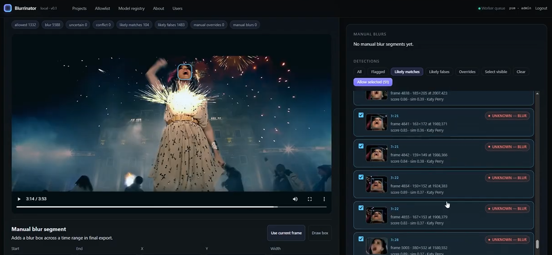Open the Model registry menu item

click(x=132, y=8)
